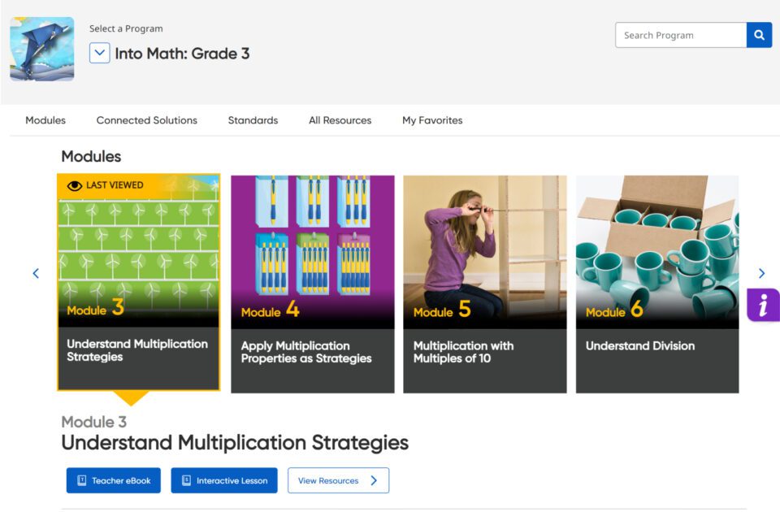Show next modules with right arrow
Viewport: 780px width, 512px height.
click(x=761, y=273)
